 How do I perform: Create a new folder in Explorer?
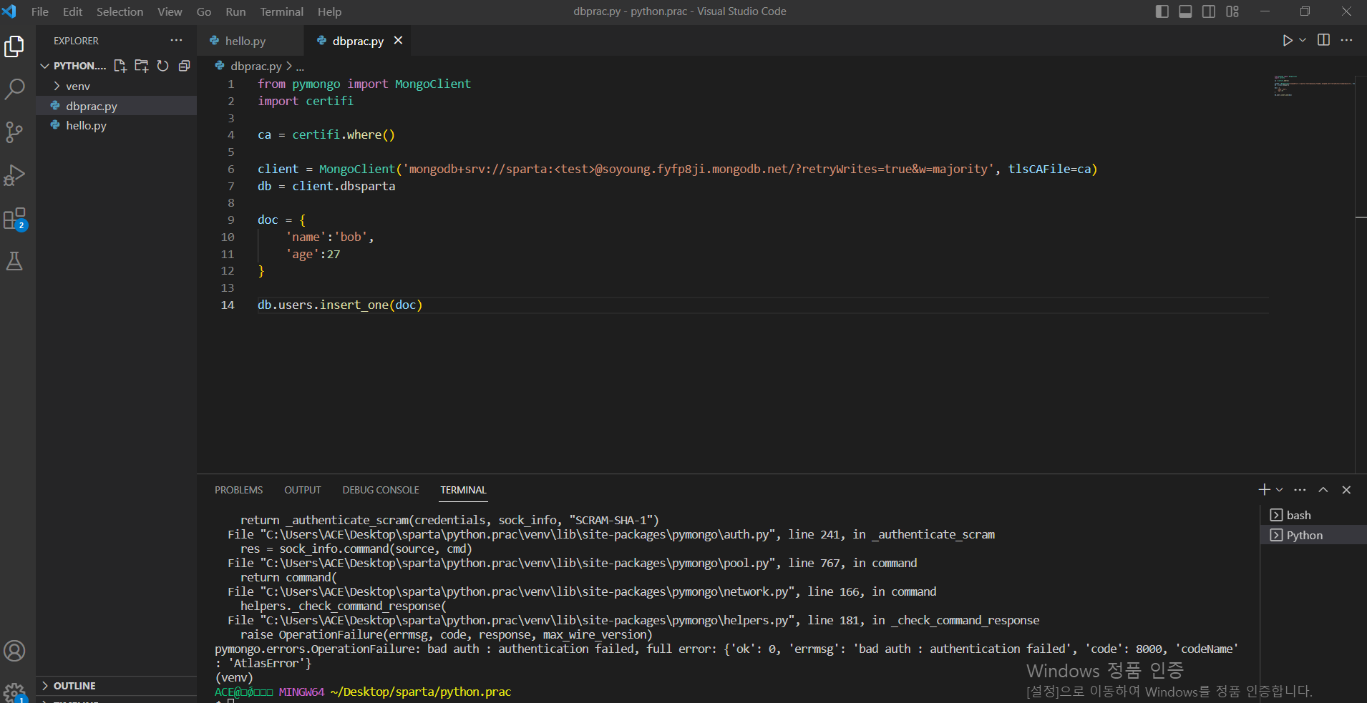[142, 66]
